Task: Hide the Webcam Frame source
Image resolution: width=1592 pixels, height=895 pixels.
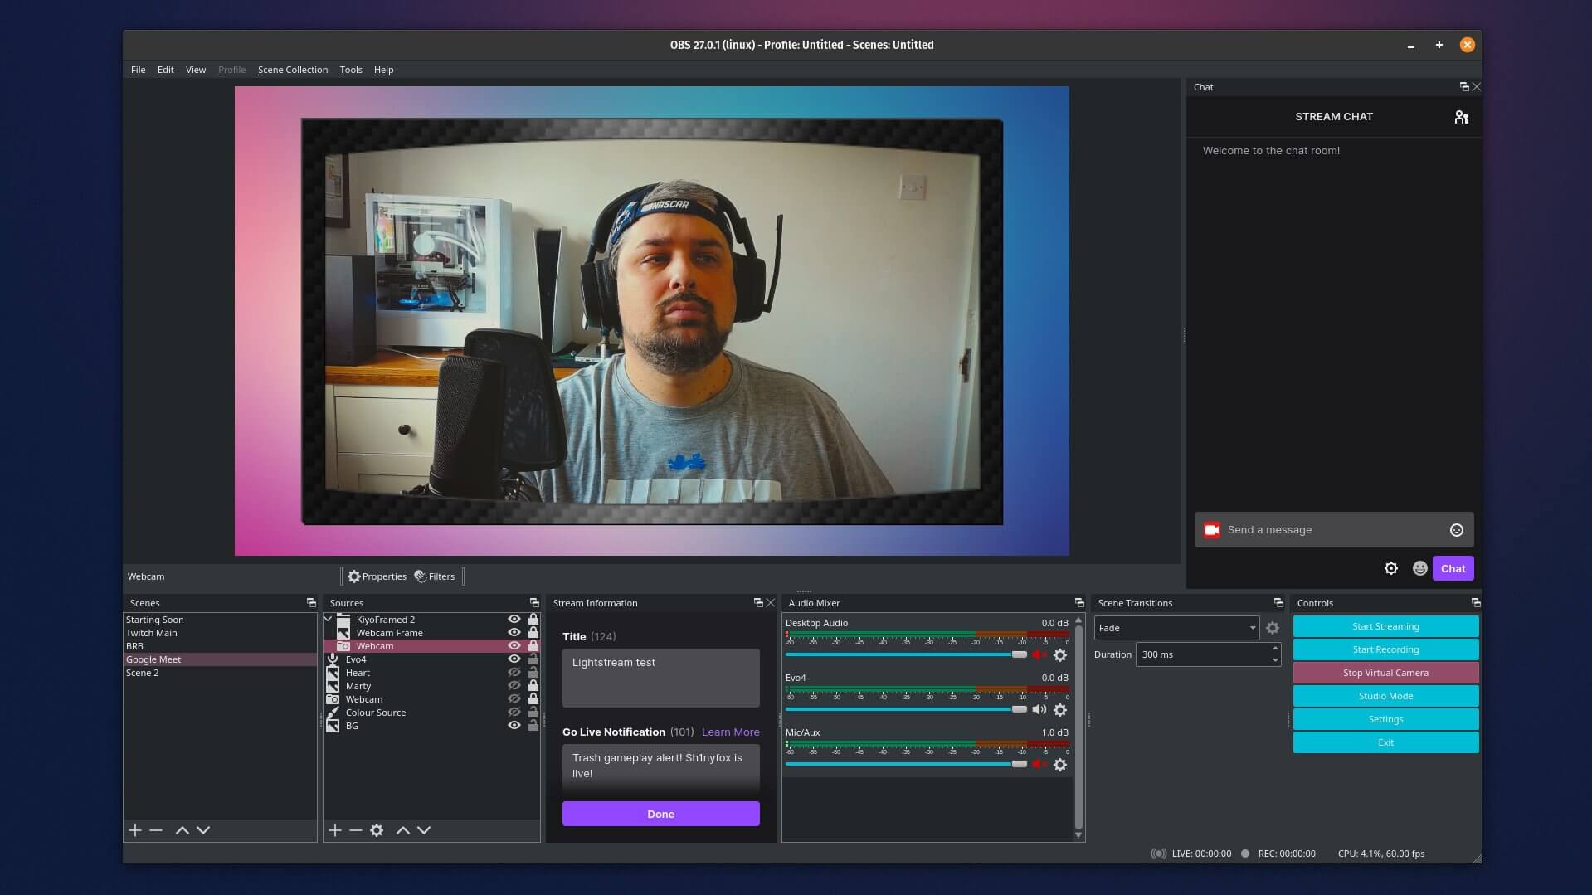Action: pos(514,633)
